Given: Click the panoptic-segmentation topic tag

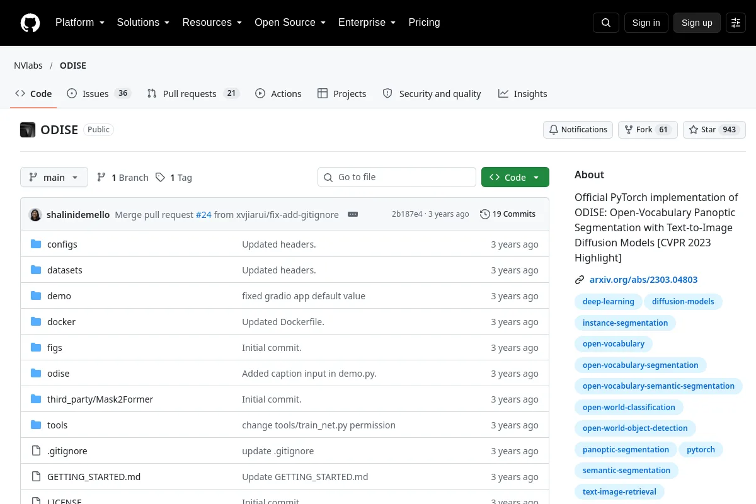Looking at the screenshot, I should [626, 450].
